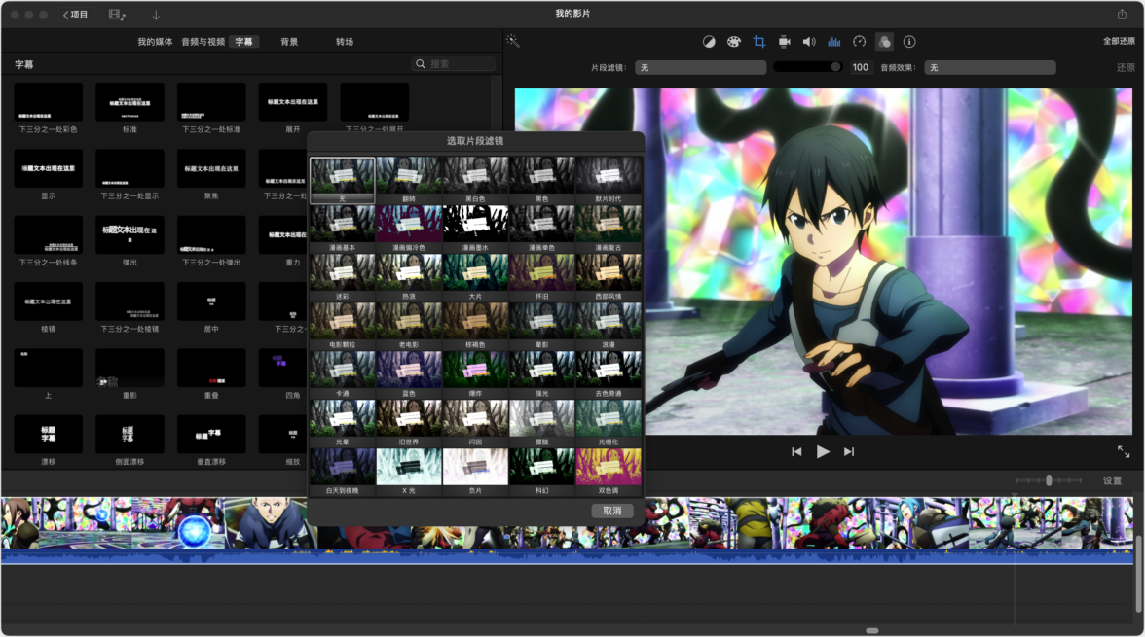The image size is (1145, 637).
Task: Skip to previous clip in viewer
Action: (x=796, y=451)
